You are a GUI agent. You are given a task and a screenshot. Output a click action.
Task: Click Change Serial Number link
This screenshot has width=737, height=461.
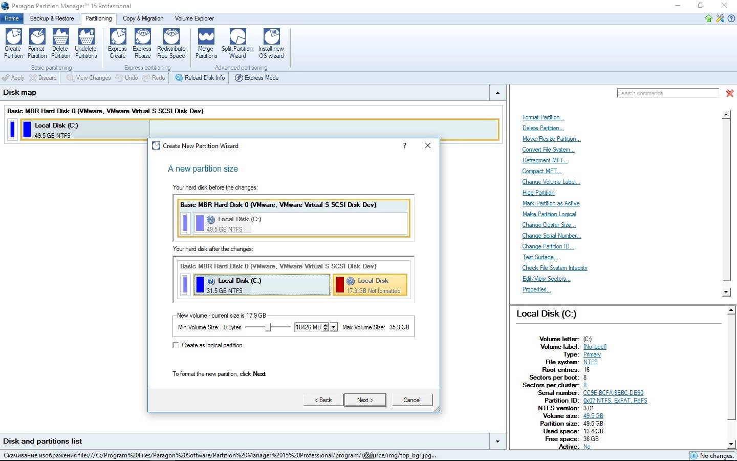click(x=552, y=236)
